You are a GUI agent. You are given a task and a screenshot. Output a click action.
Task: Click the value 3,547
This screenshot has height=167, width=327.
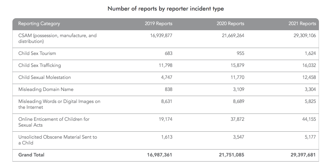(x=239, y=137)
